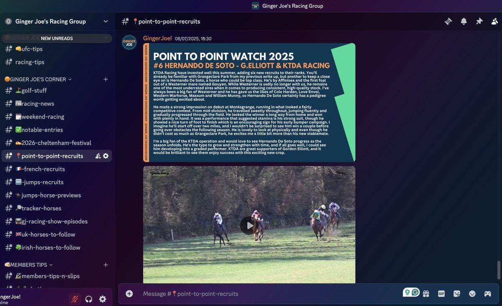Click the Ginger Joe avatar beside the message

[x=129, y=43]
